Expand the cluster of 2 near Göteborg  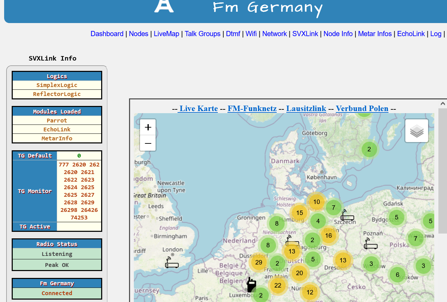[369, 149]
